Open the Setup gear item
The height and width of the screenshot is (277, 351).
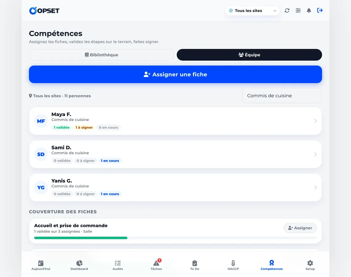point(310,265)
